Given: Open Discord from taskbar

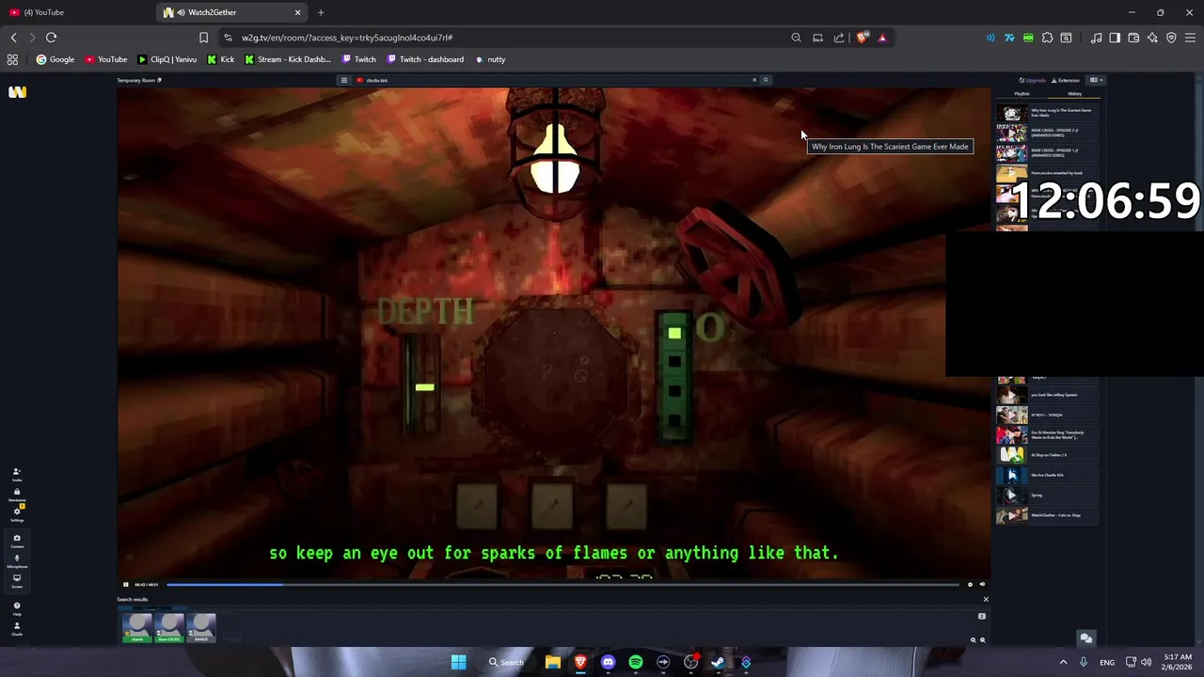Looking at the screenshot, I should pos(608,662).
